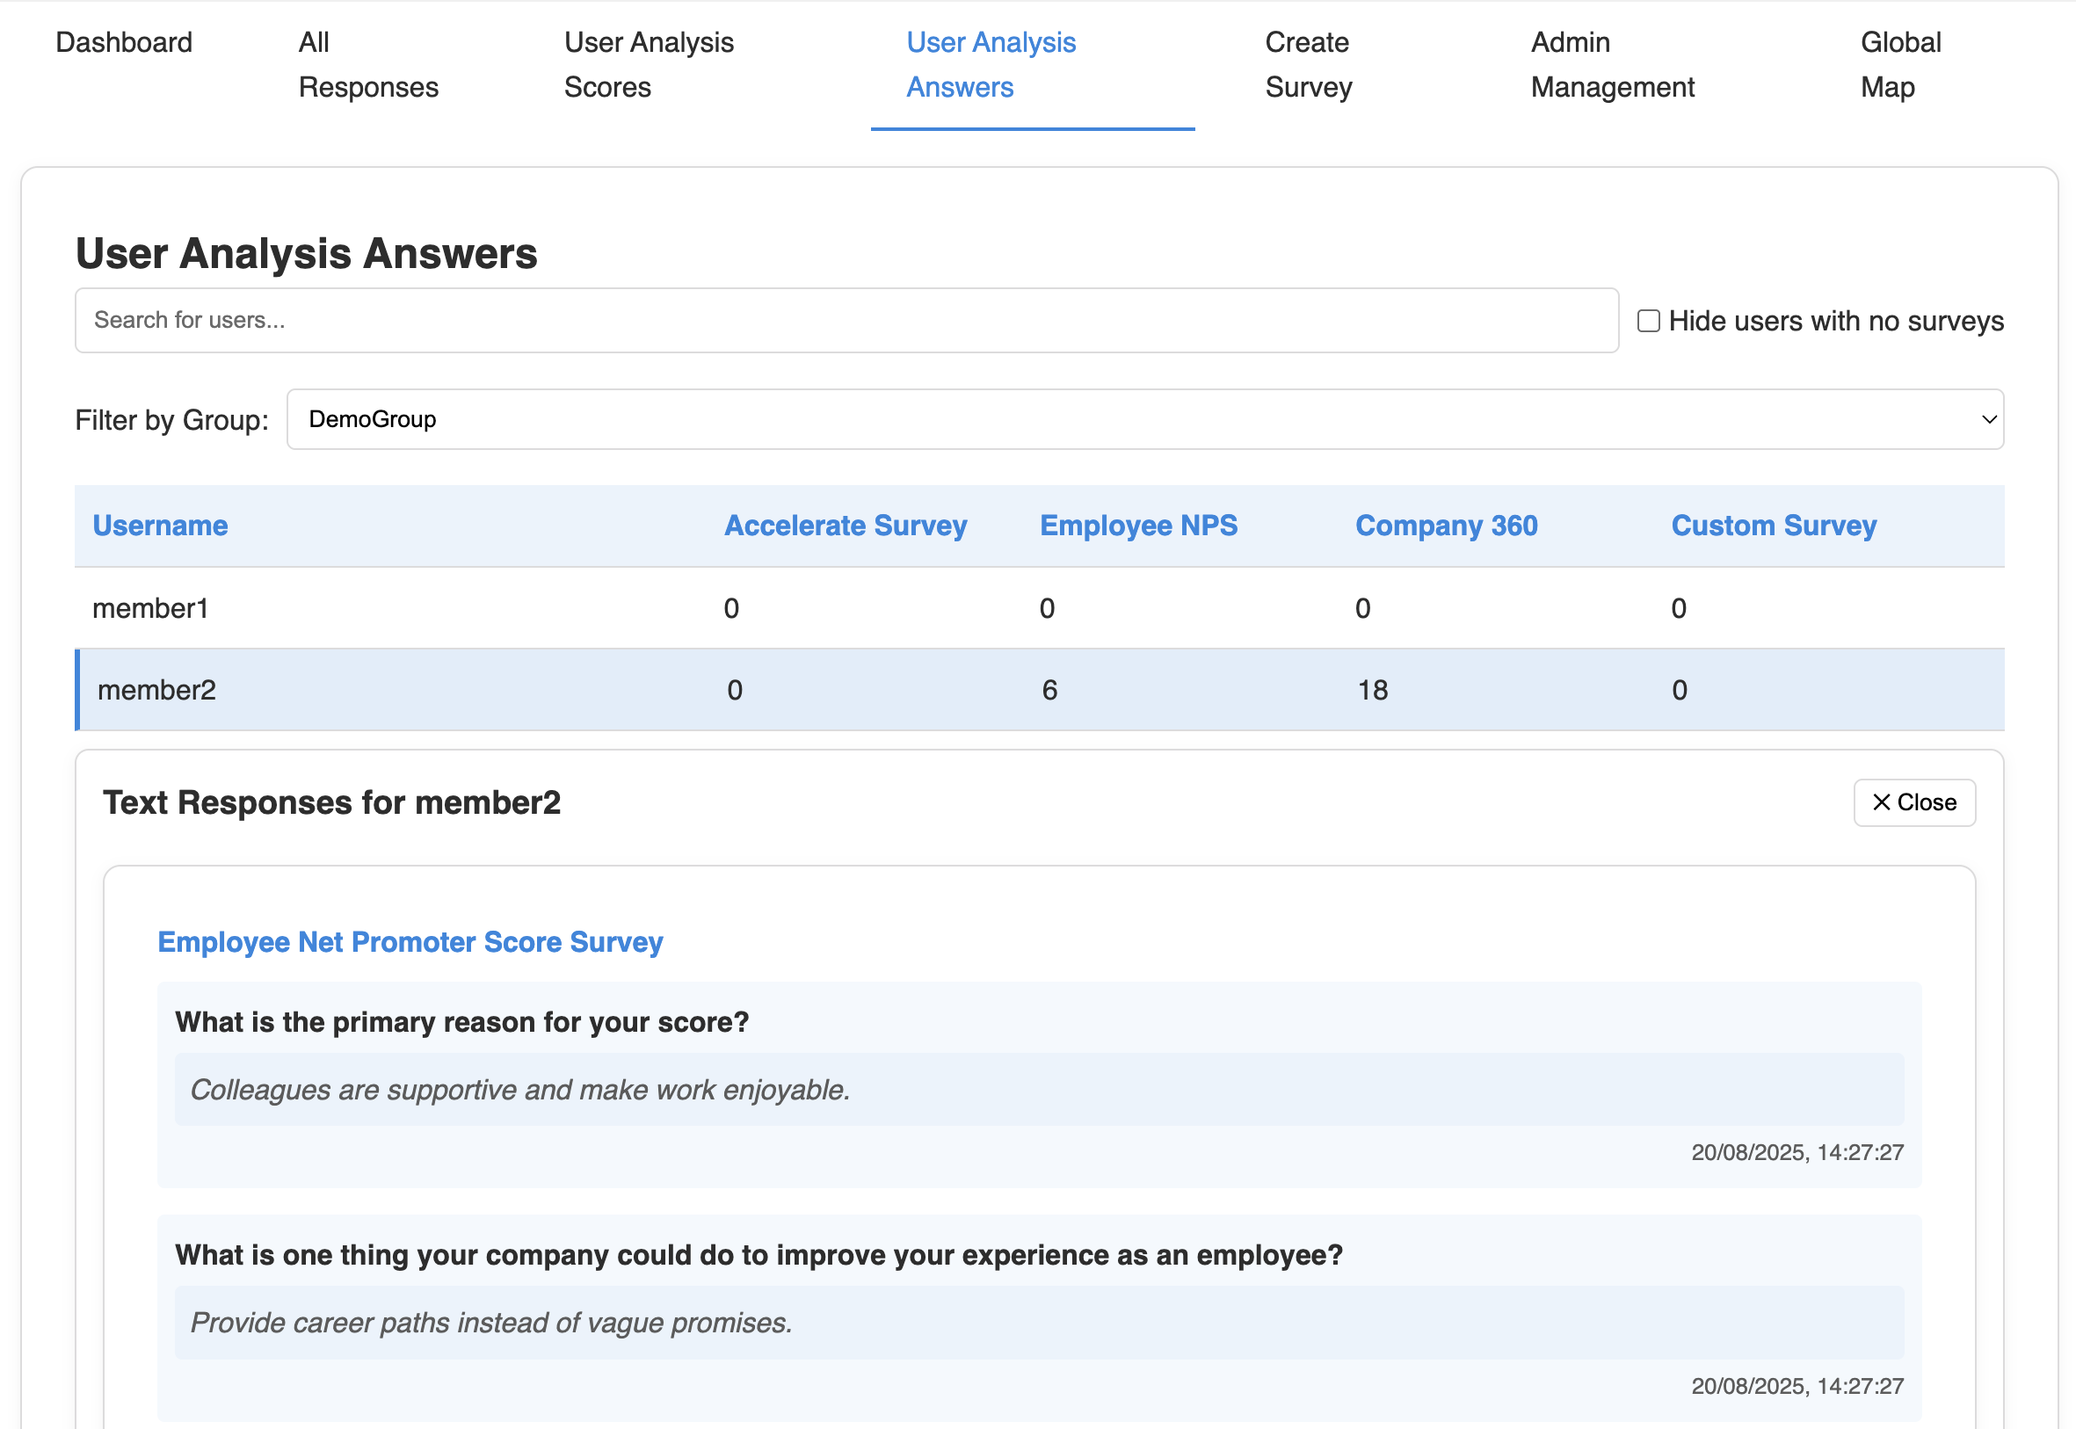
Task: Go to User Analysis Scores tab
Action: point(648,64)
